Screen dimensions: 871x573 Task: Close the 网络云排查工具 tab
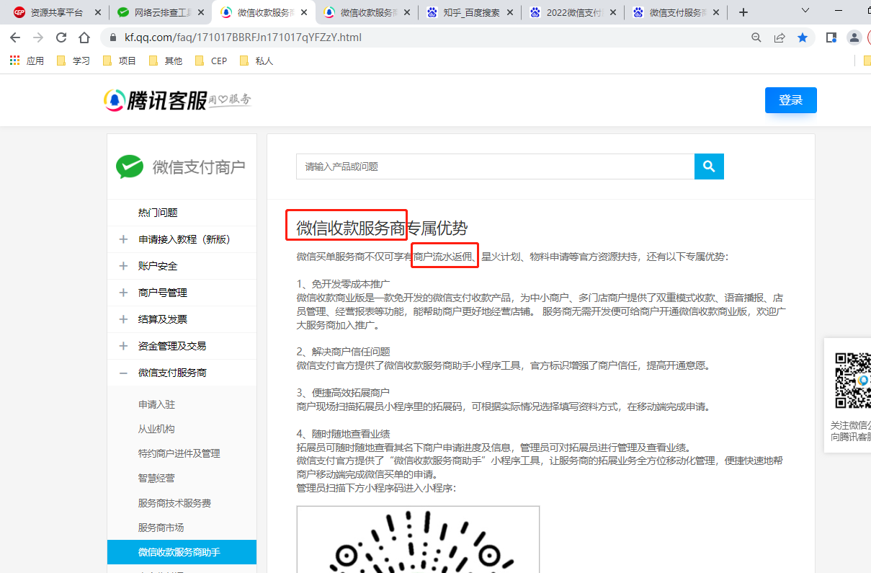pyautogui.click(x=201, y=12)
